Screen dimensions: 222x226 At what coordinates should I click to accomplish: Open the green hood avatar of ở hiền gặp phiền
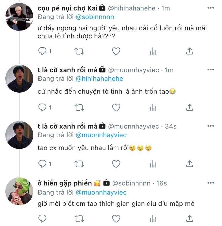pos(19,191)
